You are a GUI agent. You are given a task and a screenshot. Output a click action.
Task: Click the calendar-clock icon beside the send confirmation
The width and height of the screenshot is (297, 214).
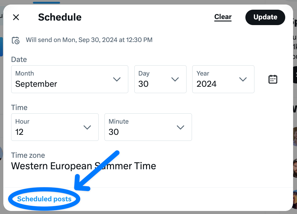16,40
